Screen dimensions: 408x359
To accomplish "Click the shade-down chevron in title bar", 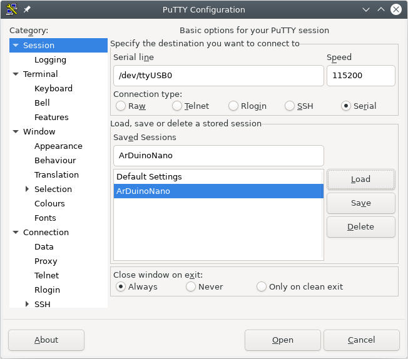I will [366, 9].
